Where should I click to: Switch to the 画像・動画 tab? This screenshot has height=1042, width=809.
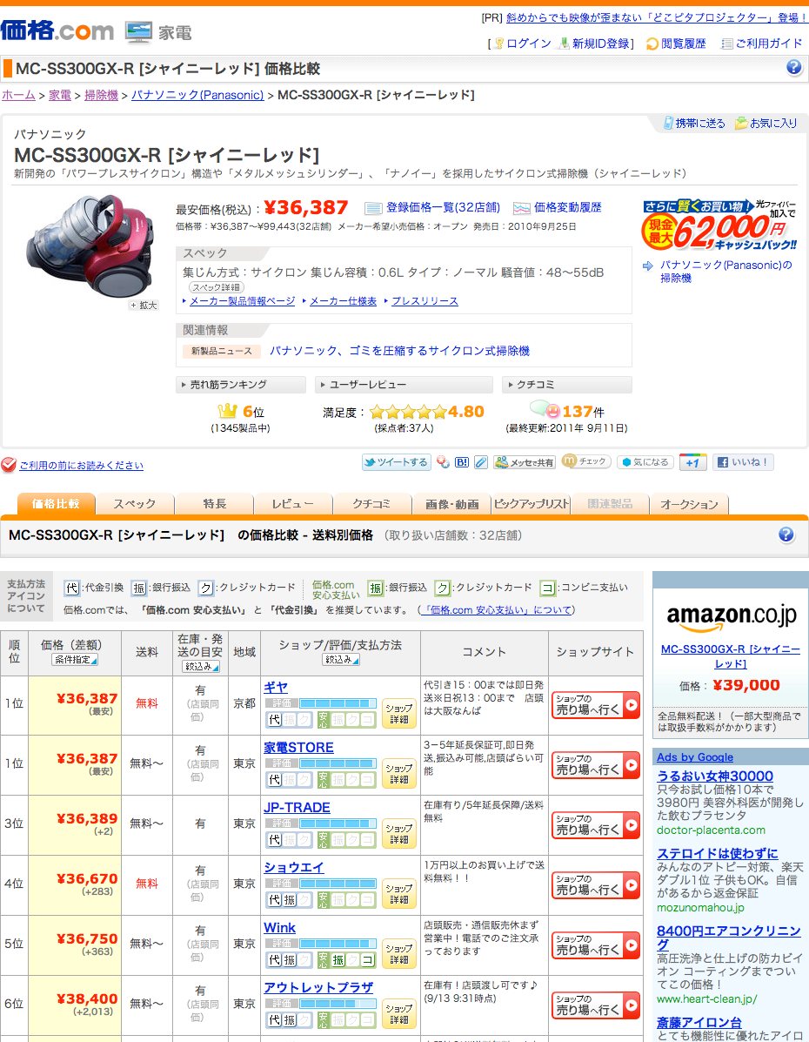(x=451, y=504)
